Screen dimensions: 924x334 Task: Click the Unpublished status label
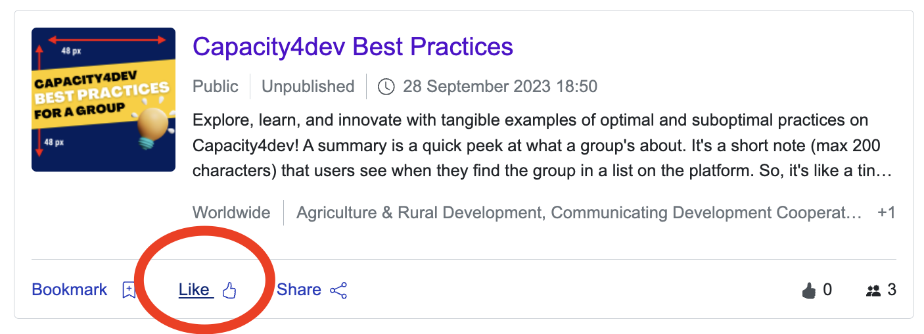pos(308,86)
